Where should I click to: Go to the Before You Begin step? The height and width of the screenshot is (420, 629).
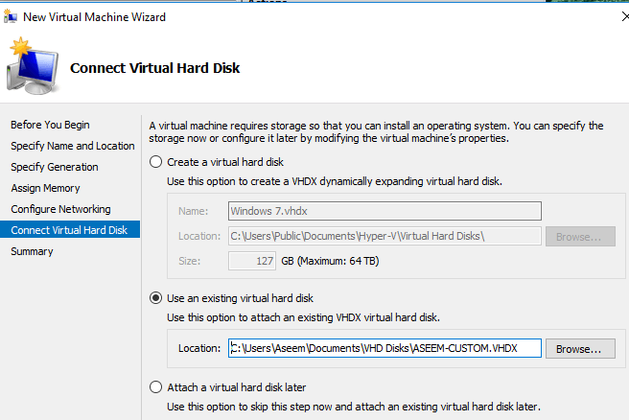point(50,125)
